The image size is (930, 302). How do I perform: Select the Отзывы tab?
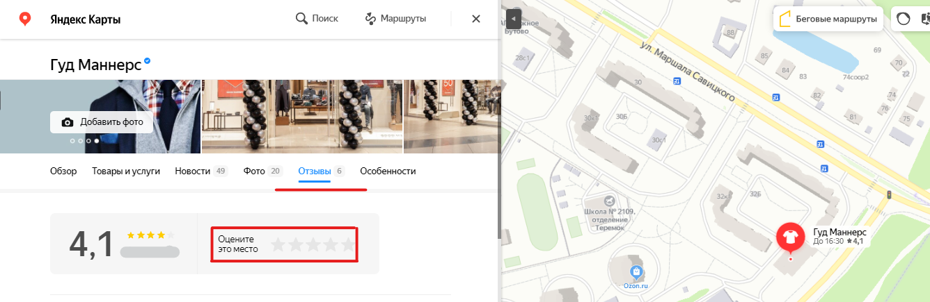tap(322, 171)
